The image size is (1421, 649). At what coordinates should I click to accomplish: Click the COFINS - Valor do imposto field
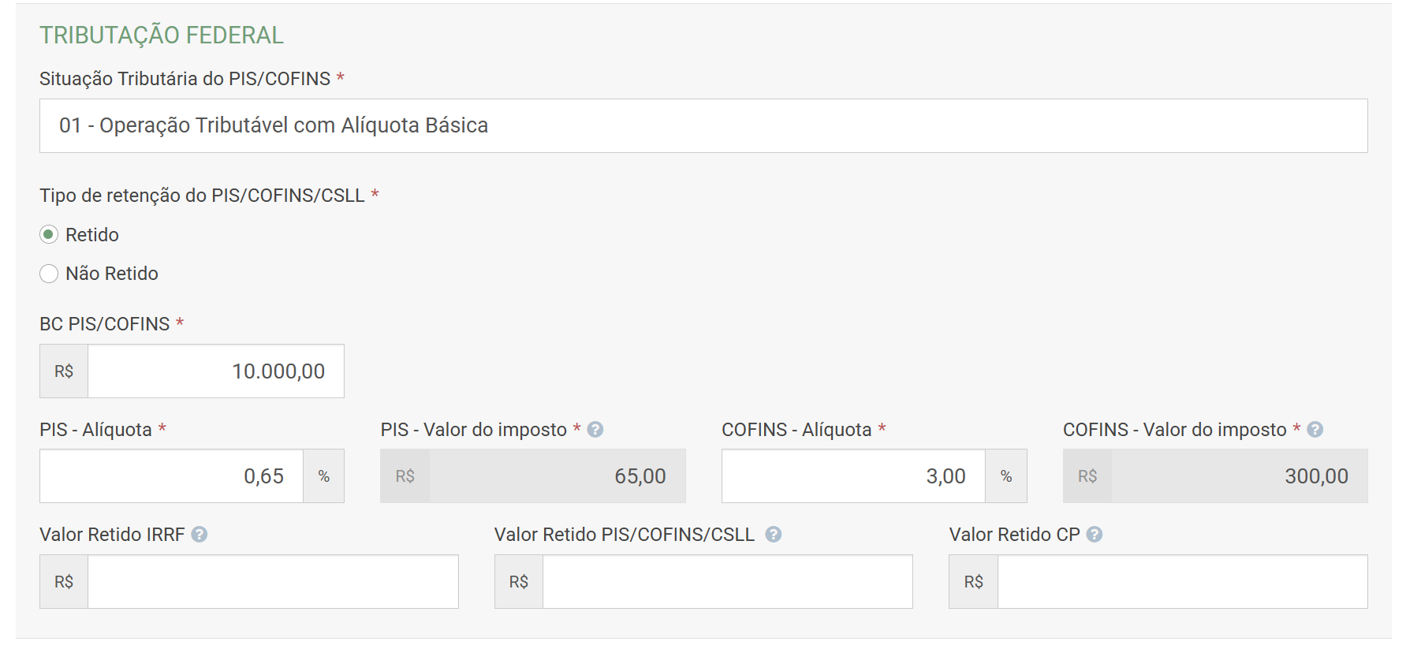tap(1239, 476)
